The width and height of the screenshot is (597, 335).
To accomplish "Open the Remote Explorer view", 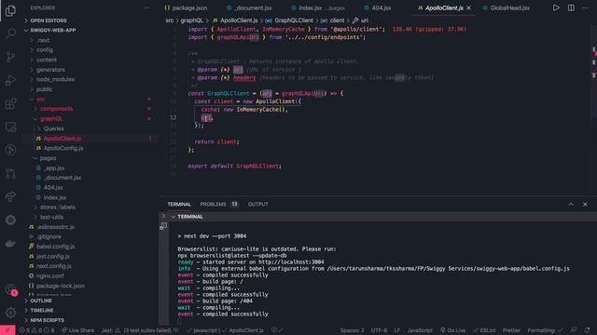I will (10, 127).
